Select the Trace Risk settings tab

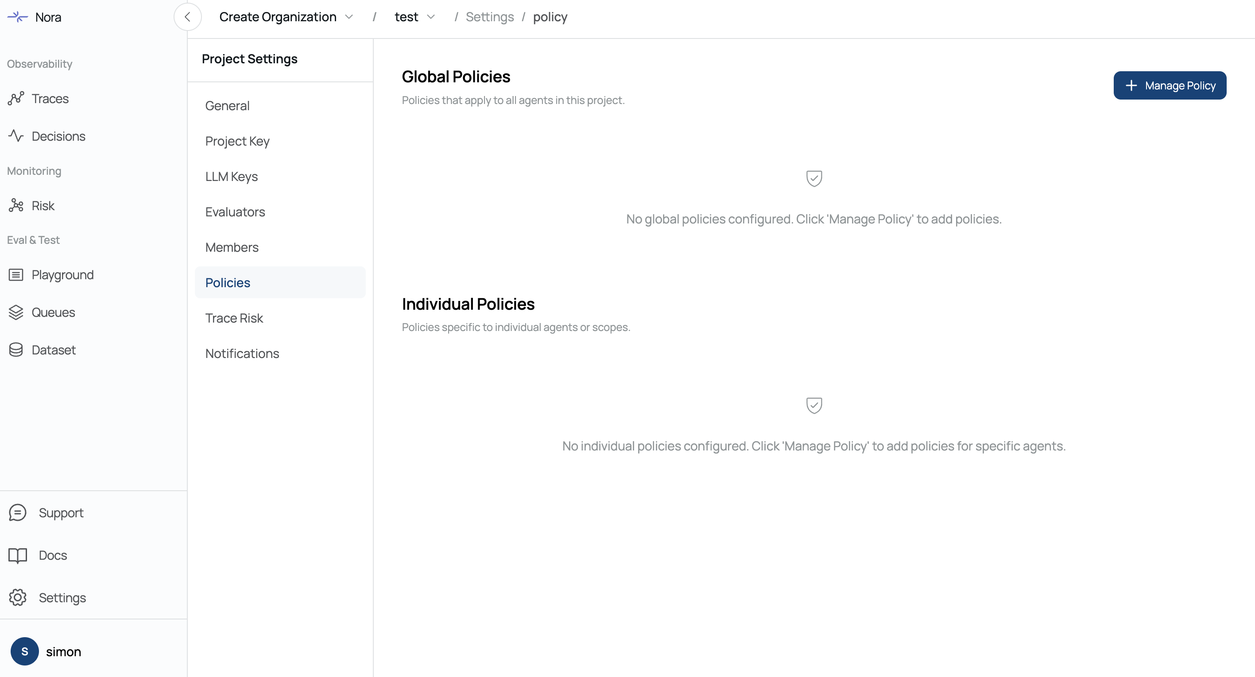click(234, 318)
